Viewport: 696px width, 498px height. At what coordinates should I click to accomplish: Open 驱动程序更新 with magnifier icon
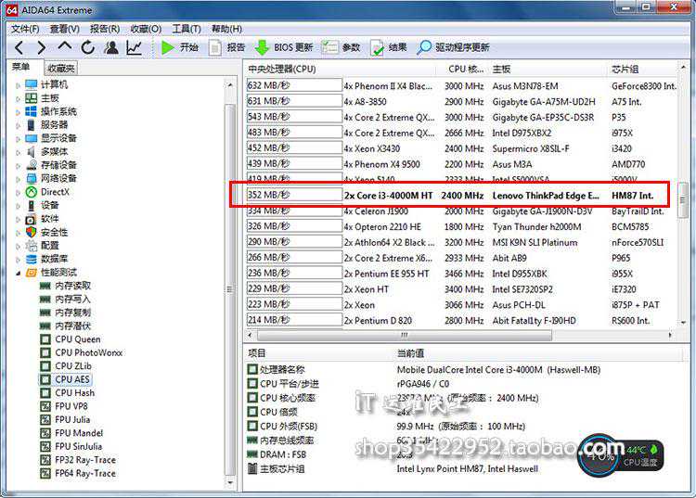click(452, 47)
